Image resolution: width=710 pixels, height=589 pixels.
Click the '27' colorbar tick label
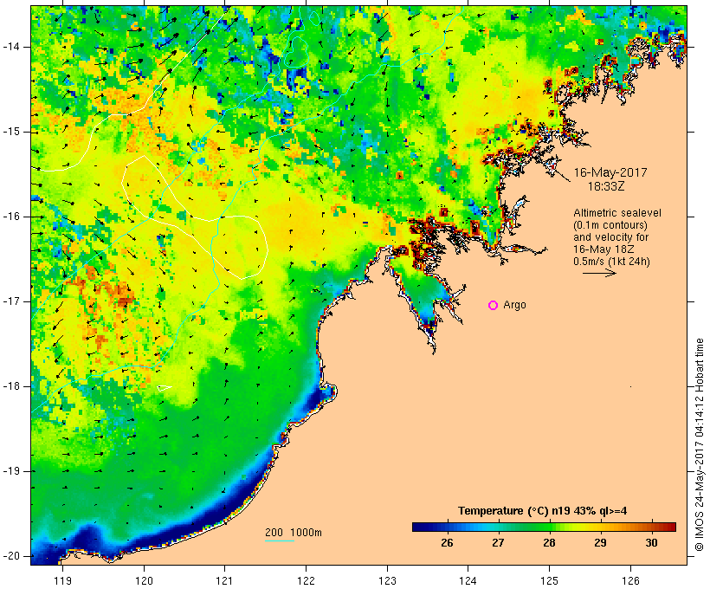tap(498, 543)
